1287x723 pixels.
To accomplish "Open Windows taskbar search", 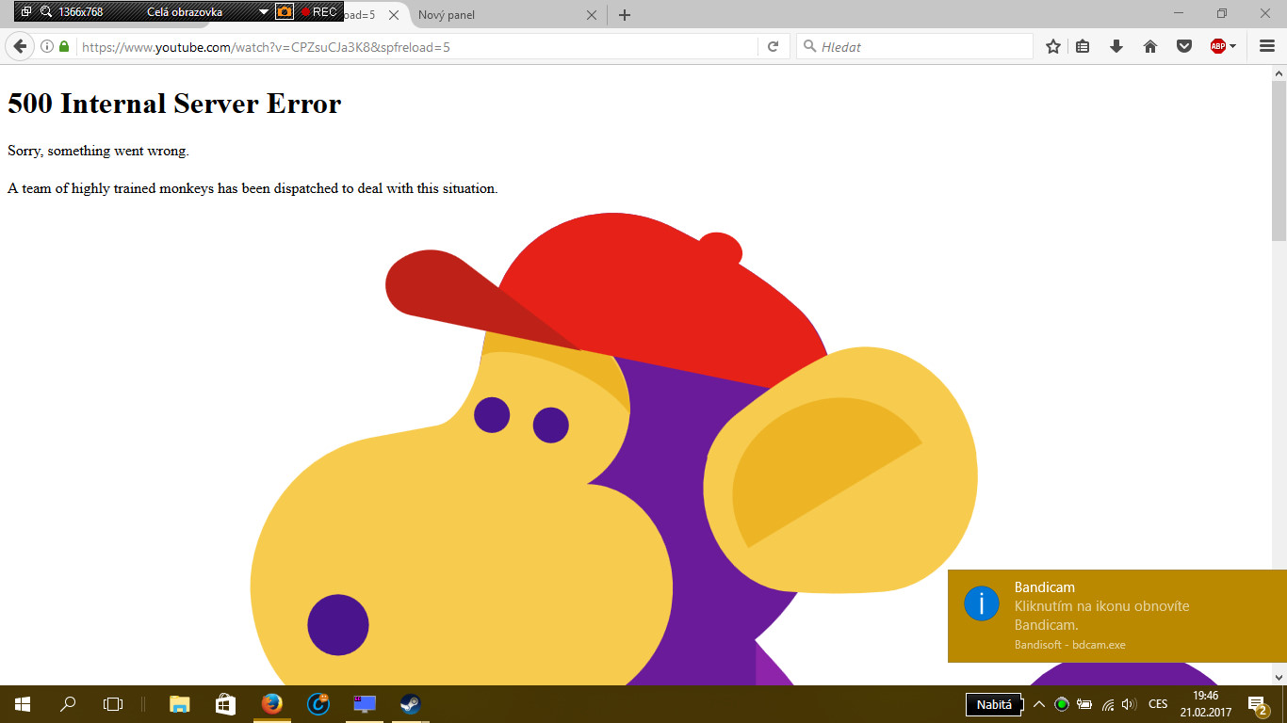I will (68, 704).
